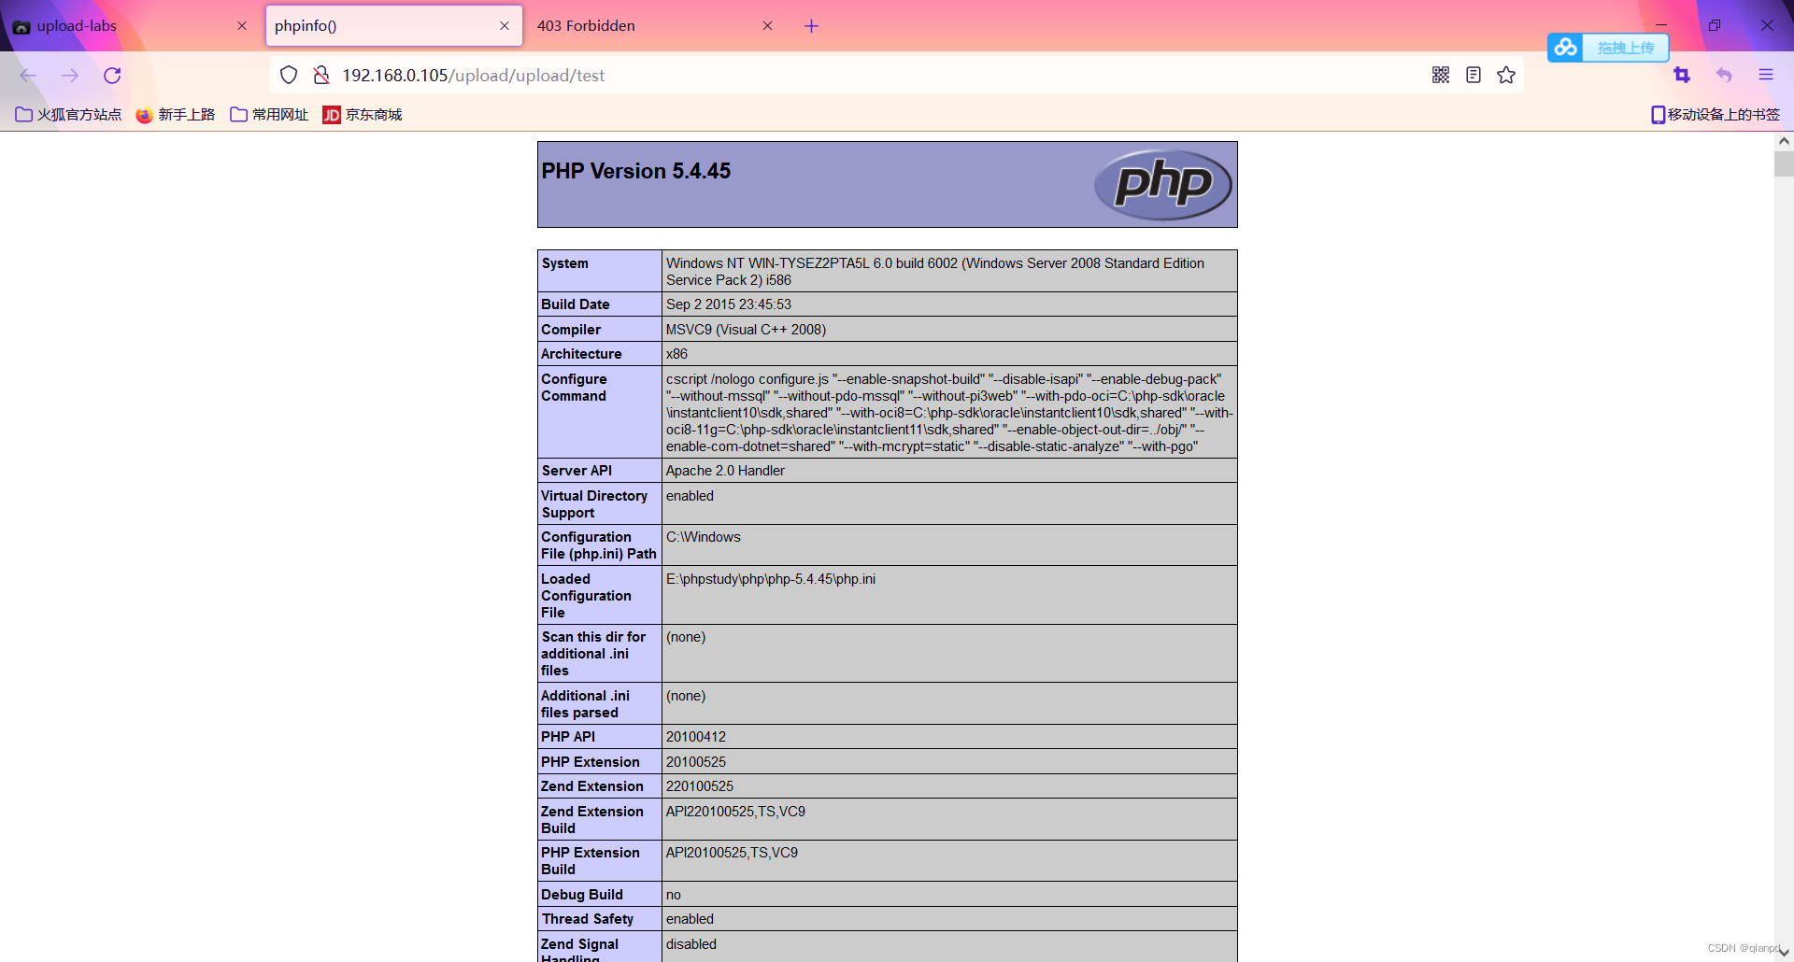Click the Configure Command label
Viewport: 1794px width, 962px height.
[x=574, y=388]
